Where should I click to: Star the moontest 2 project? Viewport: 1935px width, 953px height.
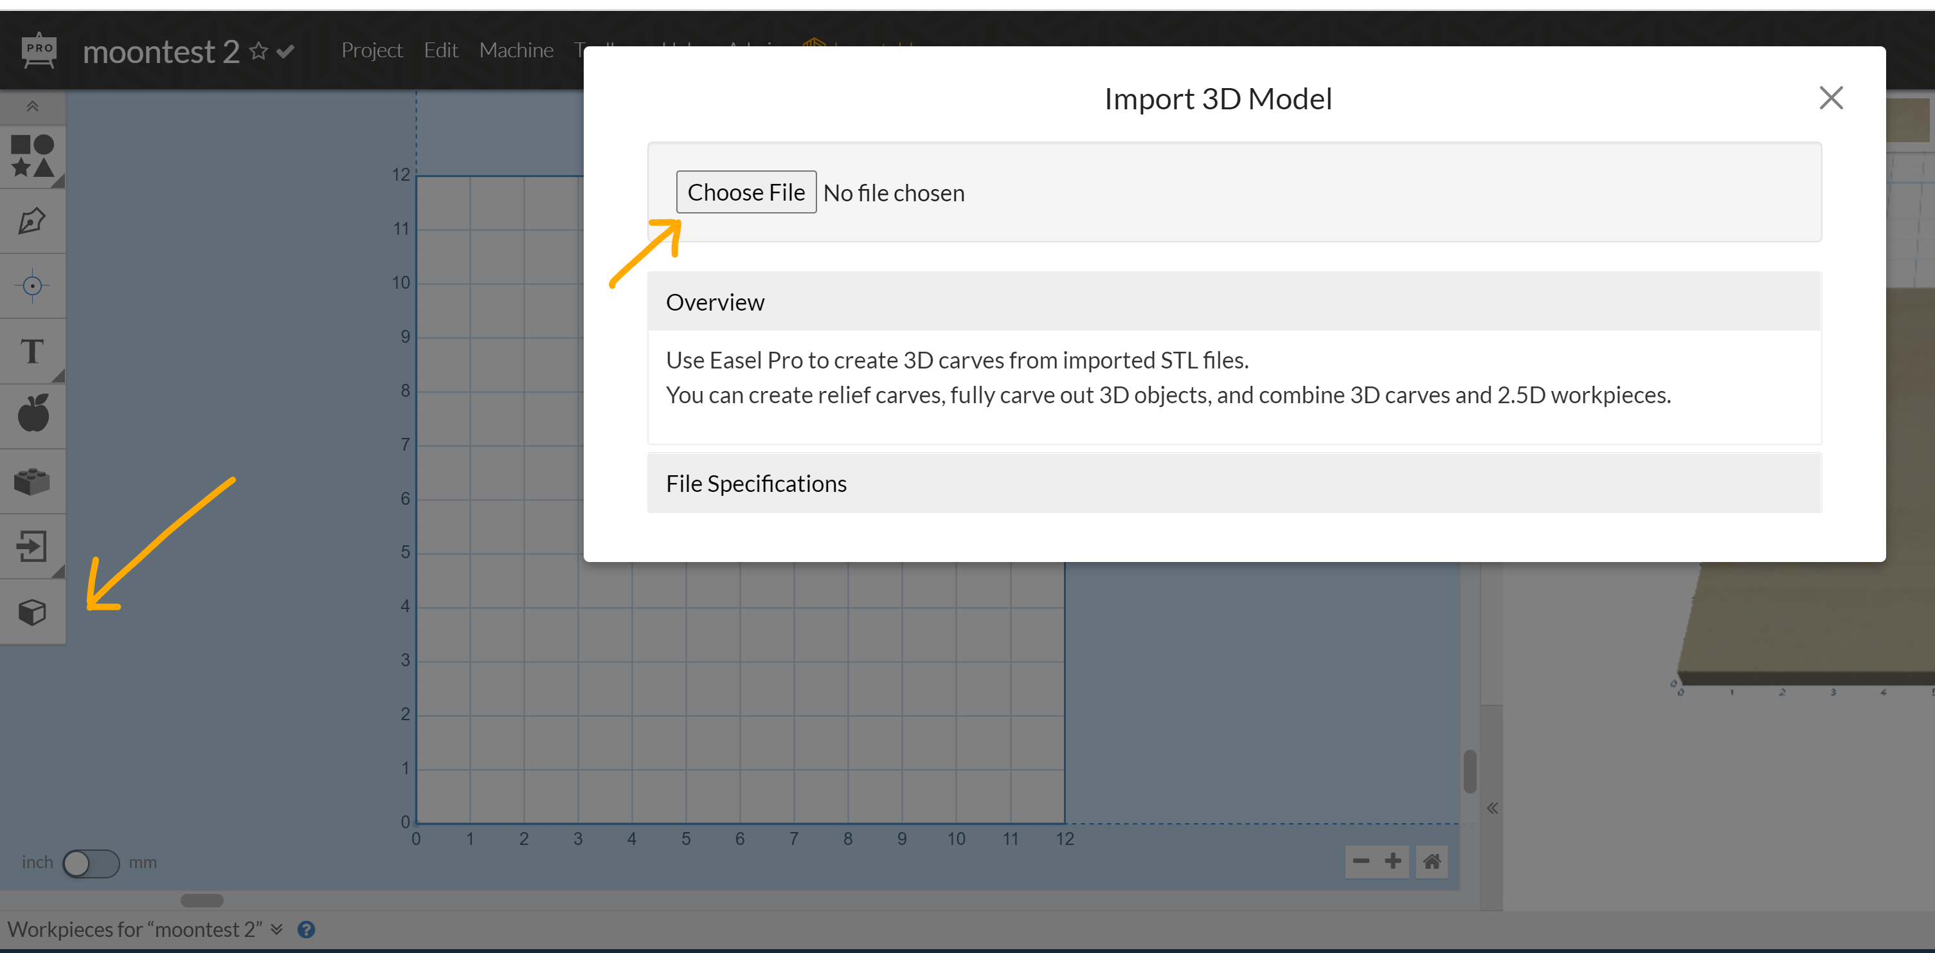point(258,51)
